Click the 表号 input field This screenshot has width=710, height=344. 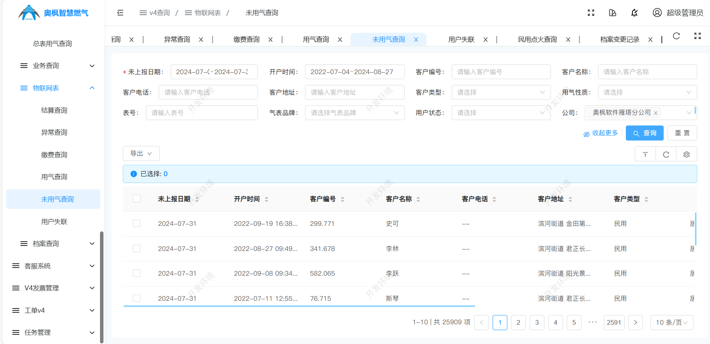[202, 113]
